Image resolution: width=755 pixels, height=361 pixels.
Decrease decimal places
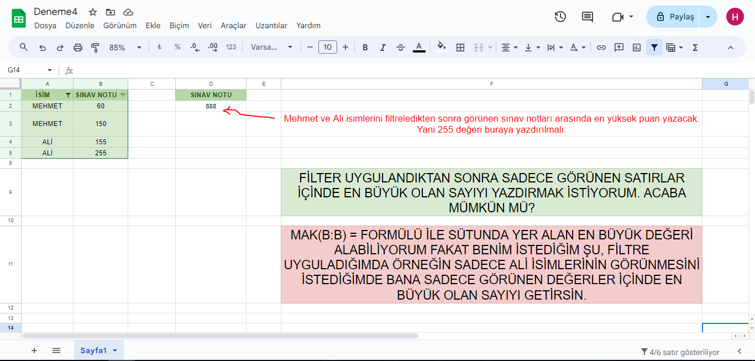(x=195, y=48)
